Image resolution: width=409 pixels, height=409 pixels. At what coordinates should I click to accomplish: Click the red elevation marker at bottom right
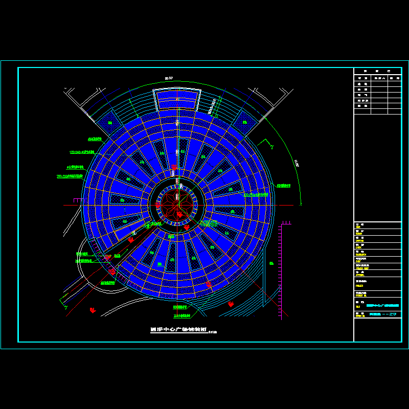pos(231,304)
